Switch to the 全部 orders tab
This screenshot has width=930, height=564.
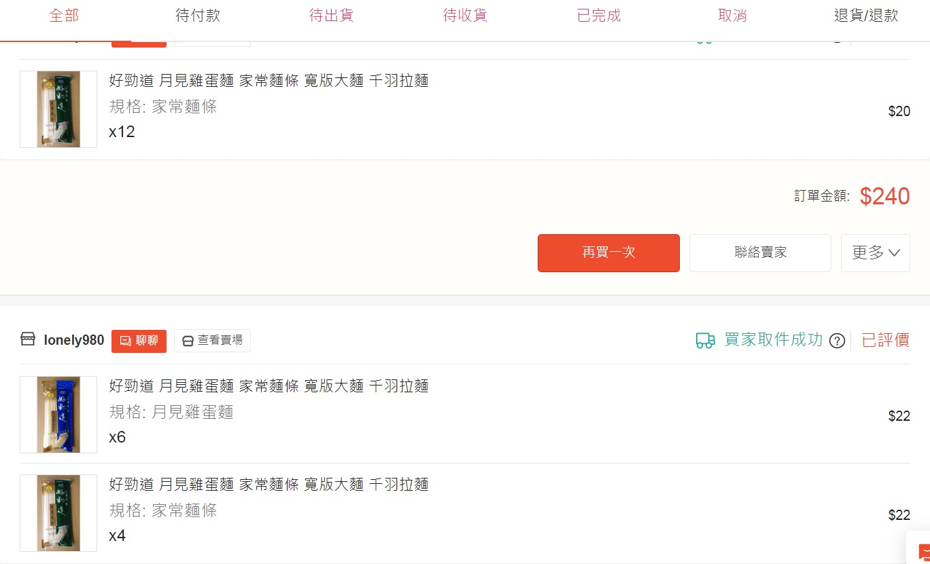pyautogui.click(x=64, y=16)
